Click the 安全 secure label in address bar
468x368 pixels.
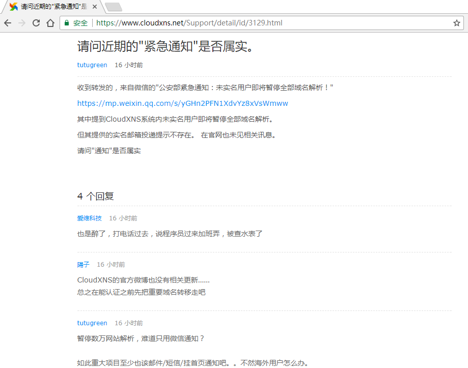[x=80, y=23]
